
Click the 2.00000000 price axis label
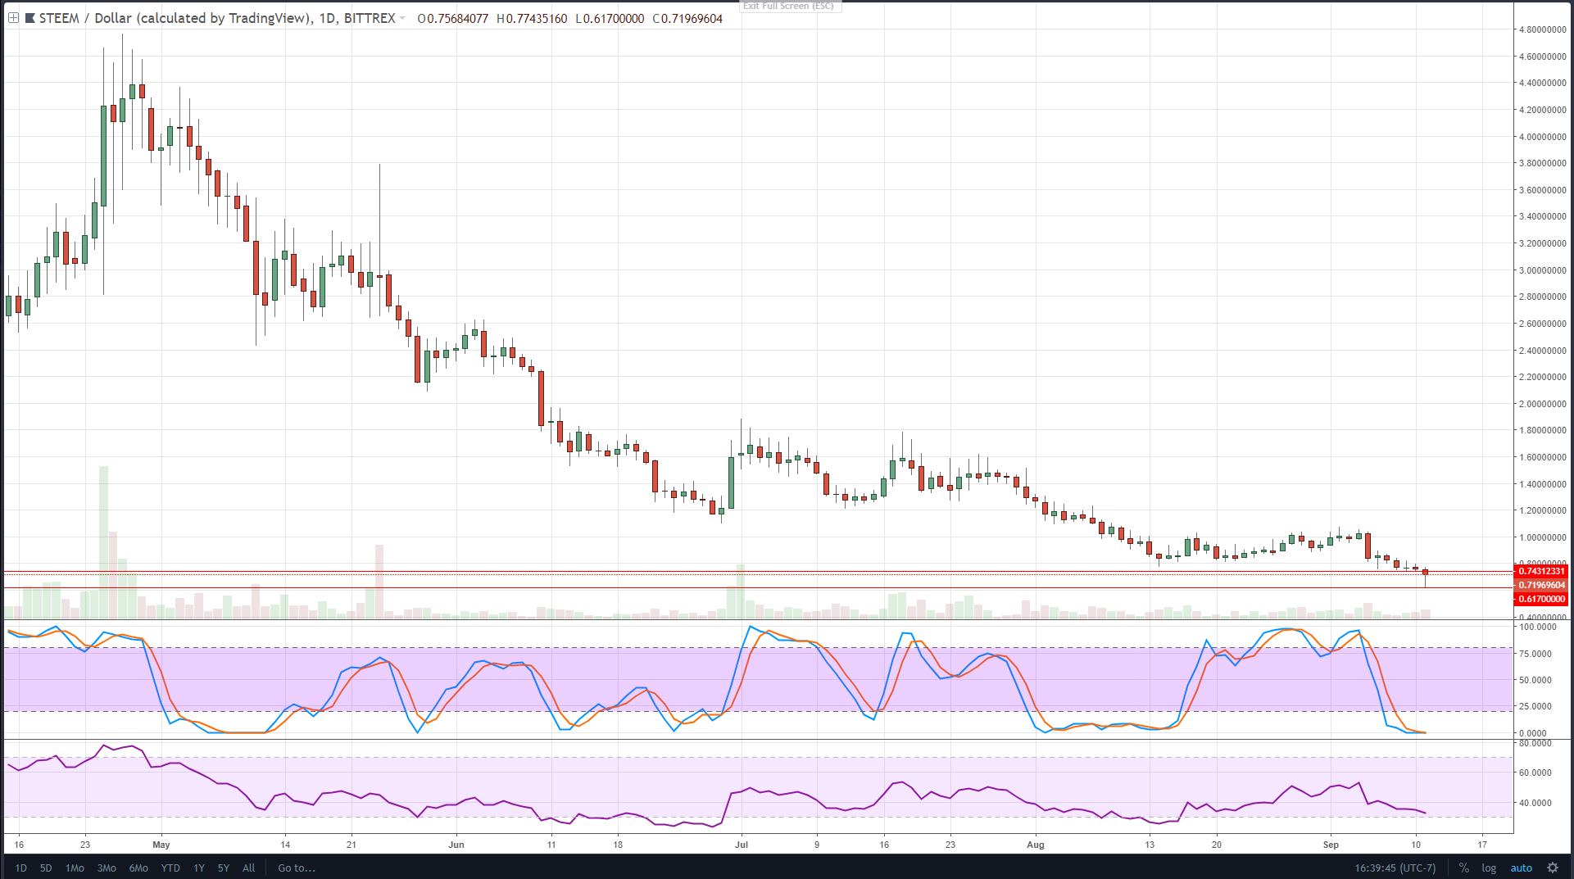[1543, 404]
